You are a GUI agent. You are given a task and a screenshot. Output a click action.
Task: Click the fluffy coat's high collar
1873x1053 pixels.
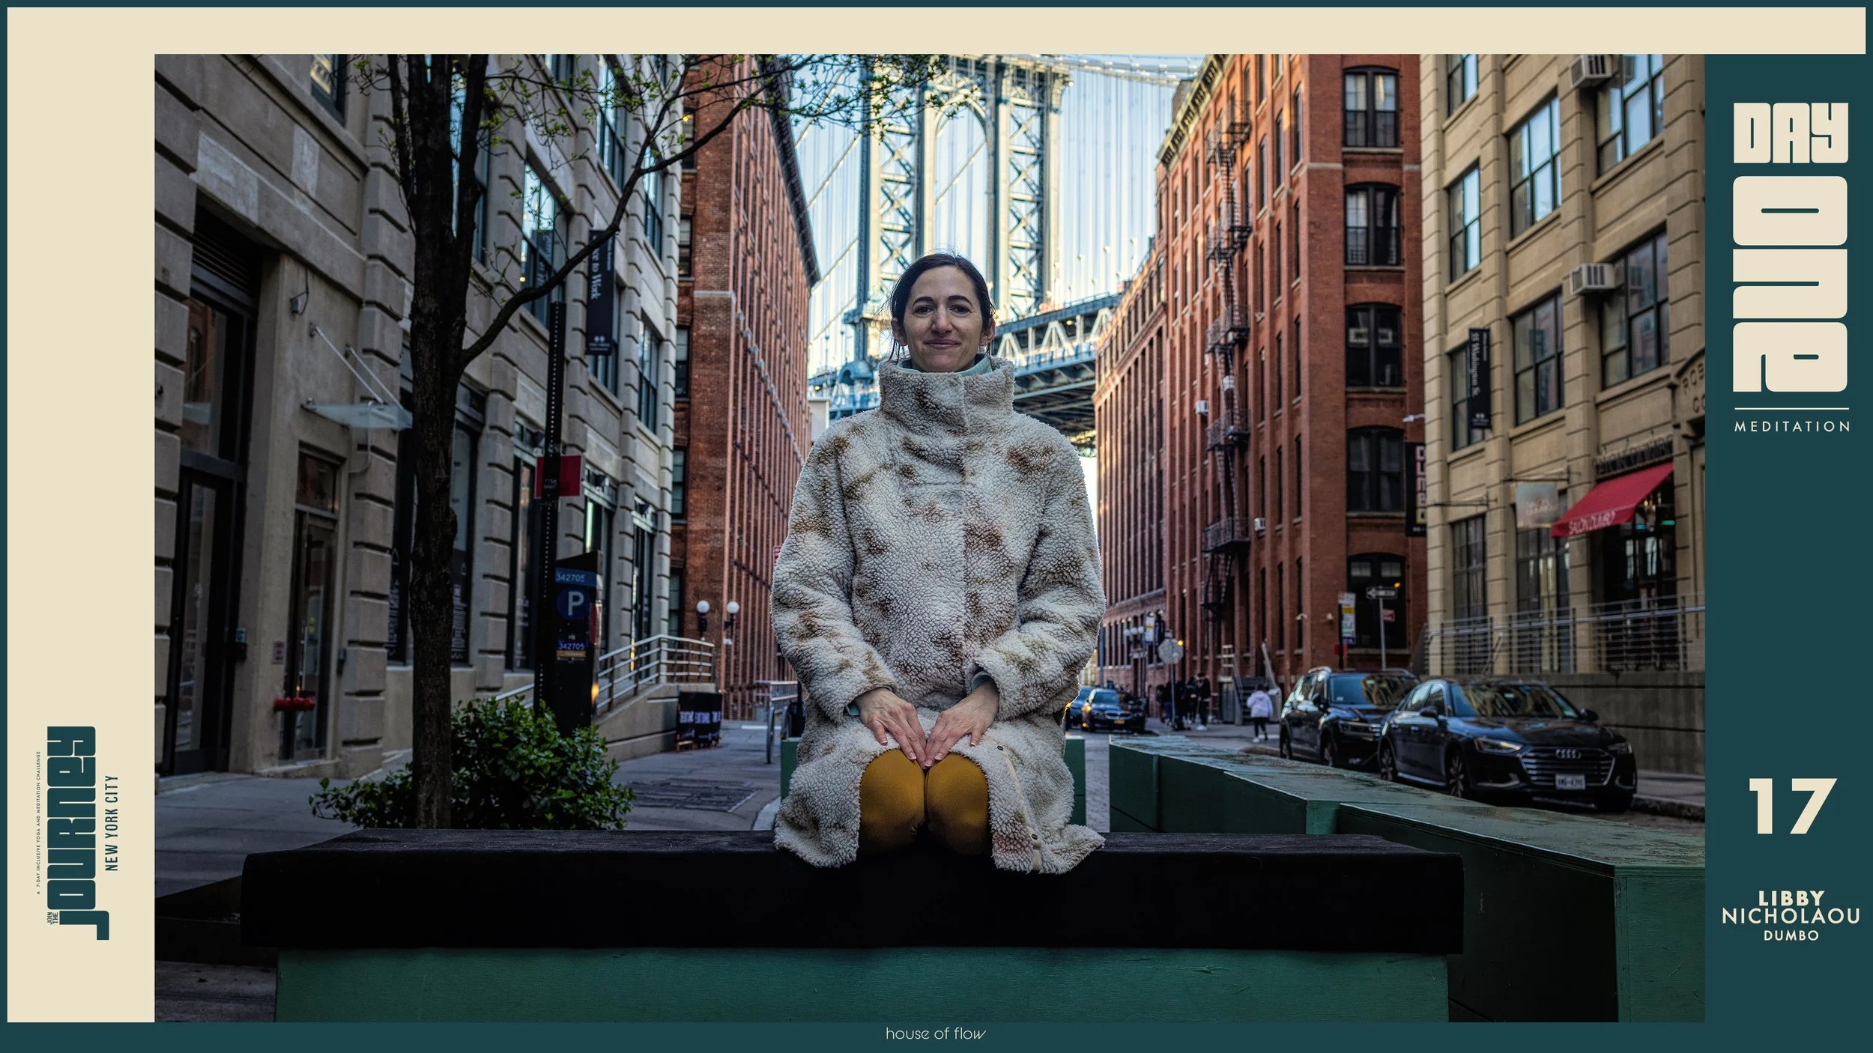click(945, 393)
